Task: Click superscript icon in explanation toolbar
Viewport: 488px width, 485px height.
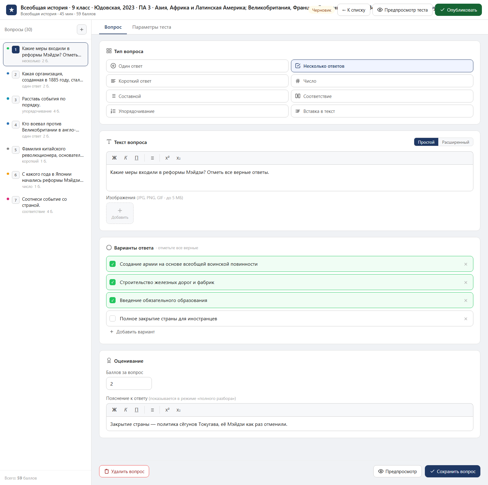Action: coord(167,410)
